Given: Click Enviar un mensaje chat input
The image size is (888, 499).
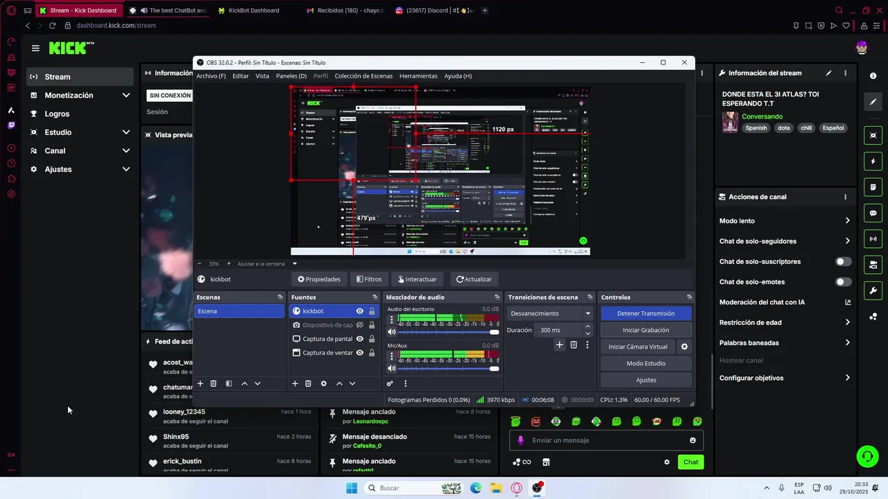Looking at the screenshot, I should 607,440.
